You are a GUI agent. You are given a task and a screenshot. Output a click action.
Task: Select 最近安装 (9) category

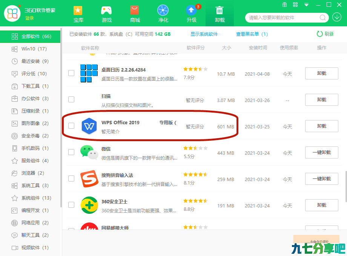[30, 61]
